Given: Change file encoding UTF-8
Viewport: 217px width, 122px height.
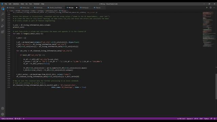Looking at the screenshot, I should (x=196, y=119).
